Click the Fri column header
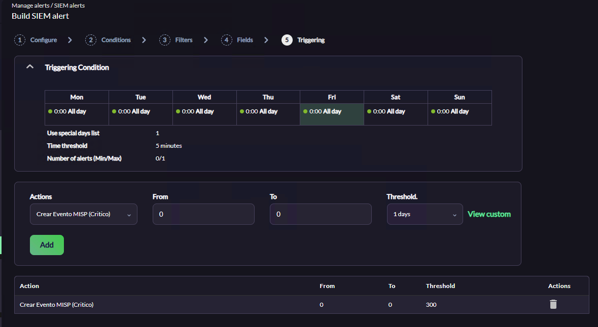Viewport: 598px width, 327px height. point(332,97)
